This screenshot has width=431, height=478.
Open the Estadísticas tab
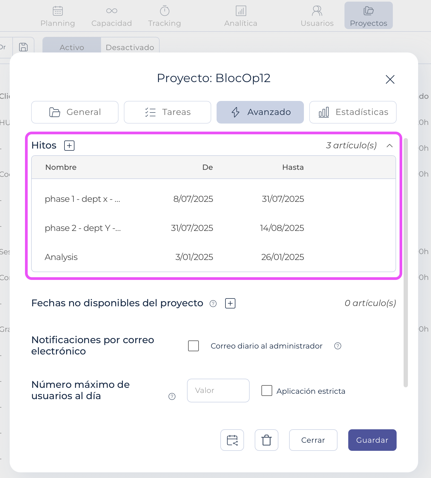(353, 112)
